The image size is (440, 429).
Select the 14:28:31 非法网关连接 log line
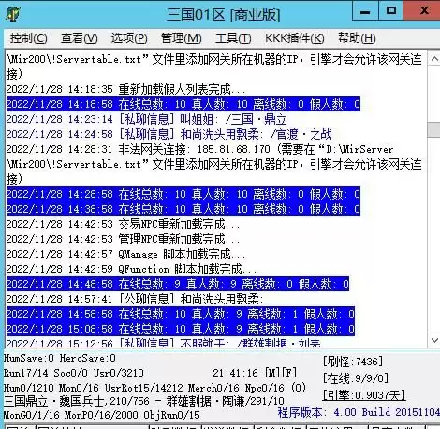(213, 164)
